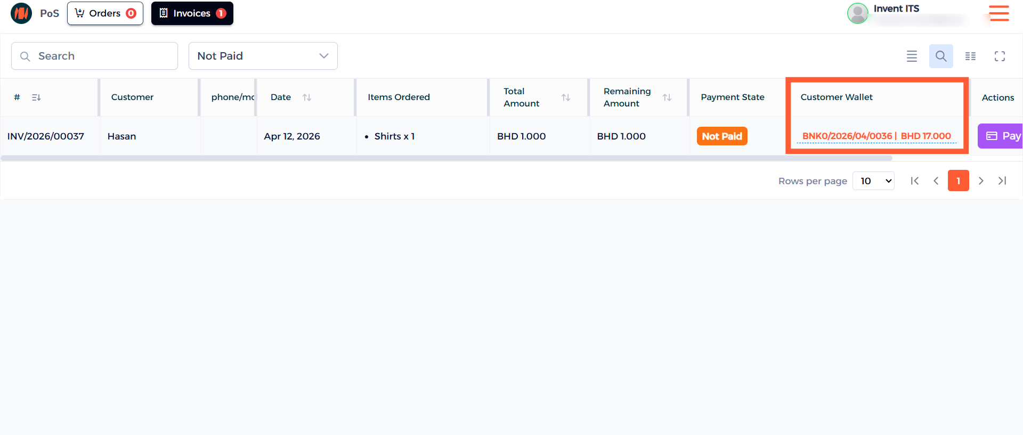Sort by Total Amount column

pyautogui.click(x=566, y=97)
